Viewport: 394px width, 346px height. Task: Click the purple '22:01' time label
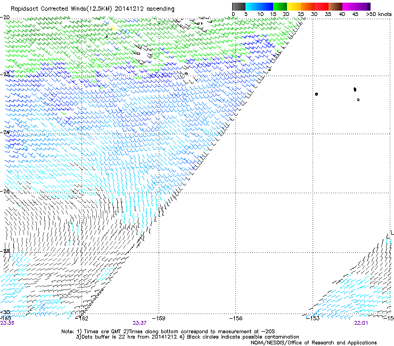361,323
